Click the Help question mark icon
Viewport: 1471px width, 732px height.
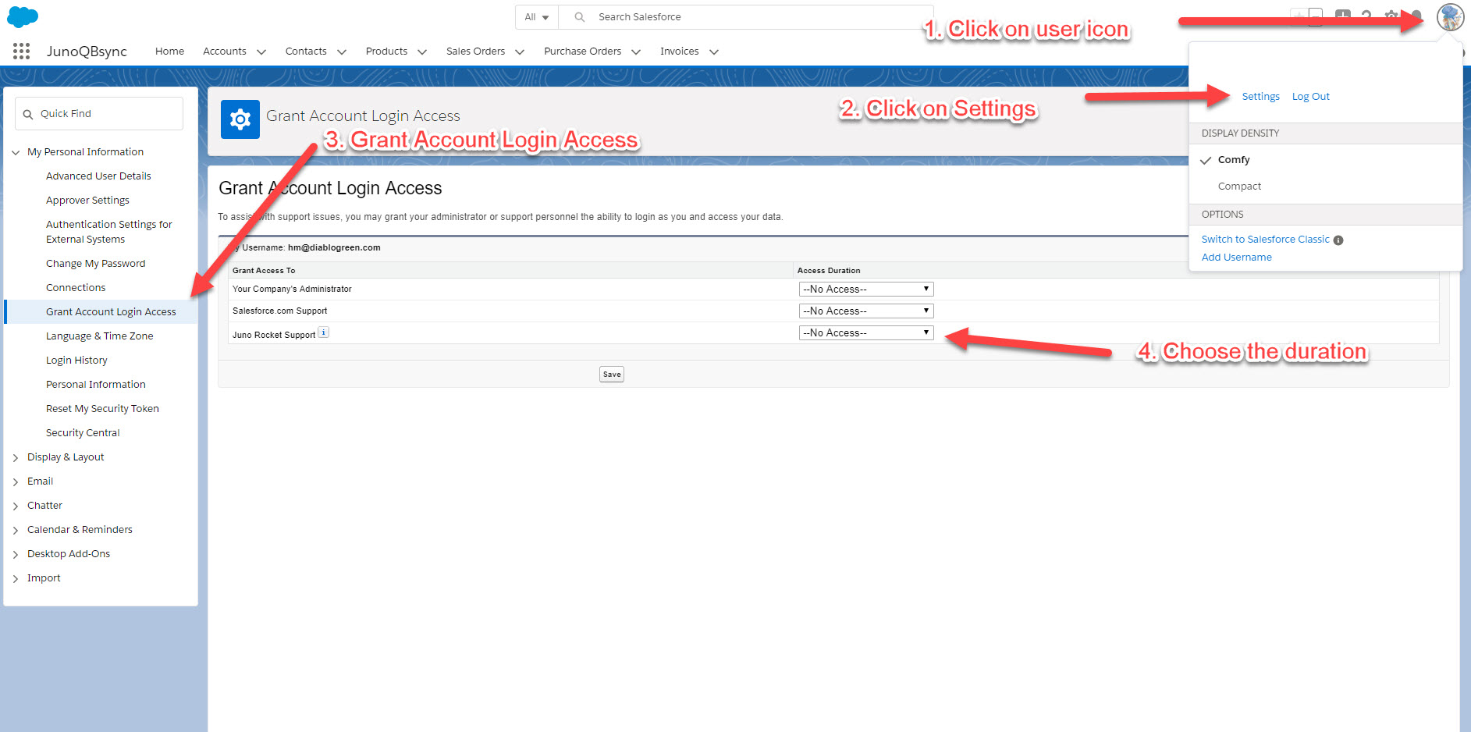coord(1366,16)
